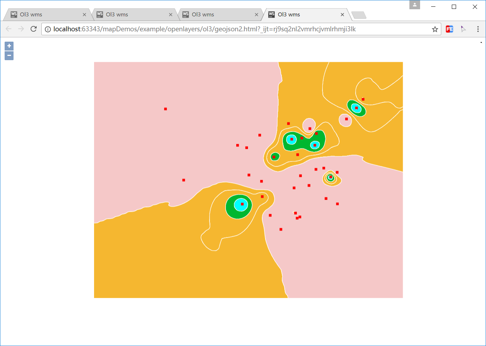
Task: Open the red FE extension icon
Action: (x=449, y=29)
